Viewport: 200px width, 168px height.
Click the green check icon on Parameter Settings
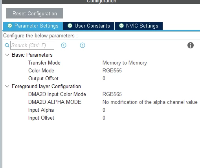click(10, 26)
